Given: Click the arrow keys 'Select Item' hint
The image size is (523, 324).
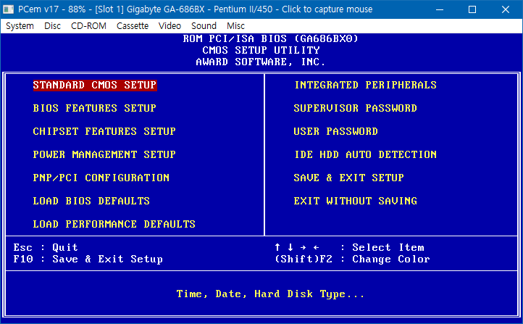Looking at the screenshot, I should click(349, 247).
